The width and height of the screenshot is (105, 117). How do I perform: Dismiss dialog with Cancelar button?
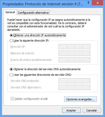pos(92,110)
